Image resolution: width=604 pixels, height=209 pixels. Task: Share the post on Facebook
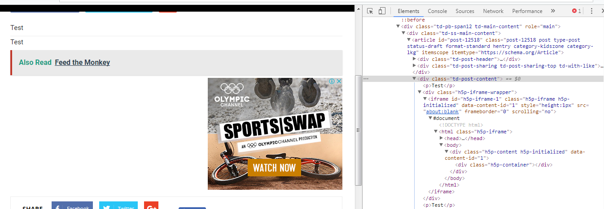click(72, 205)
